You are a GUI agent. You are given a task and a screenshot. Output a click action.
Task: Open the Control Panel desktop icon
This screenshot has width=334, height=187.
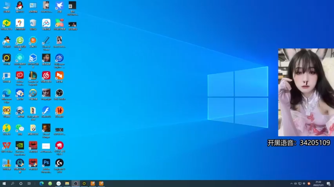[x=33, y=7]
